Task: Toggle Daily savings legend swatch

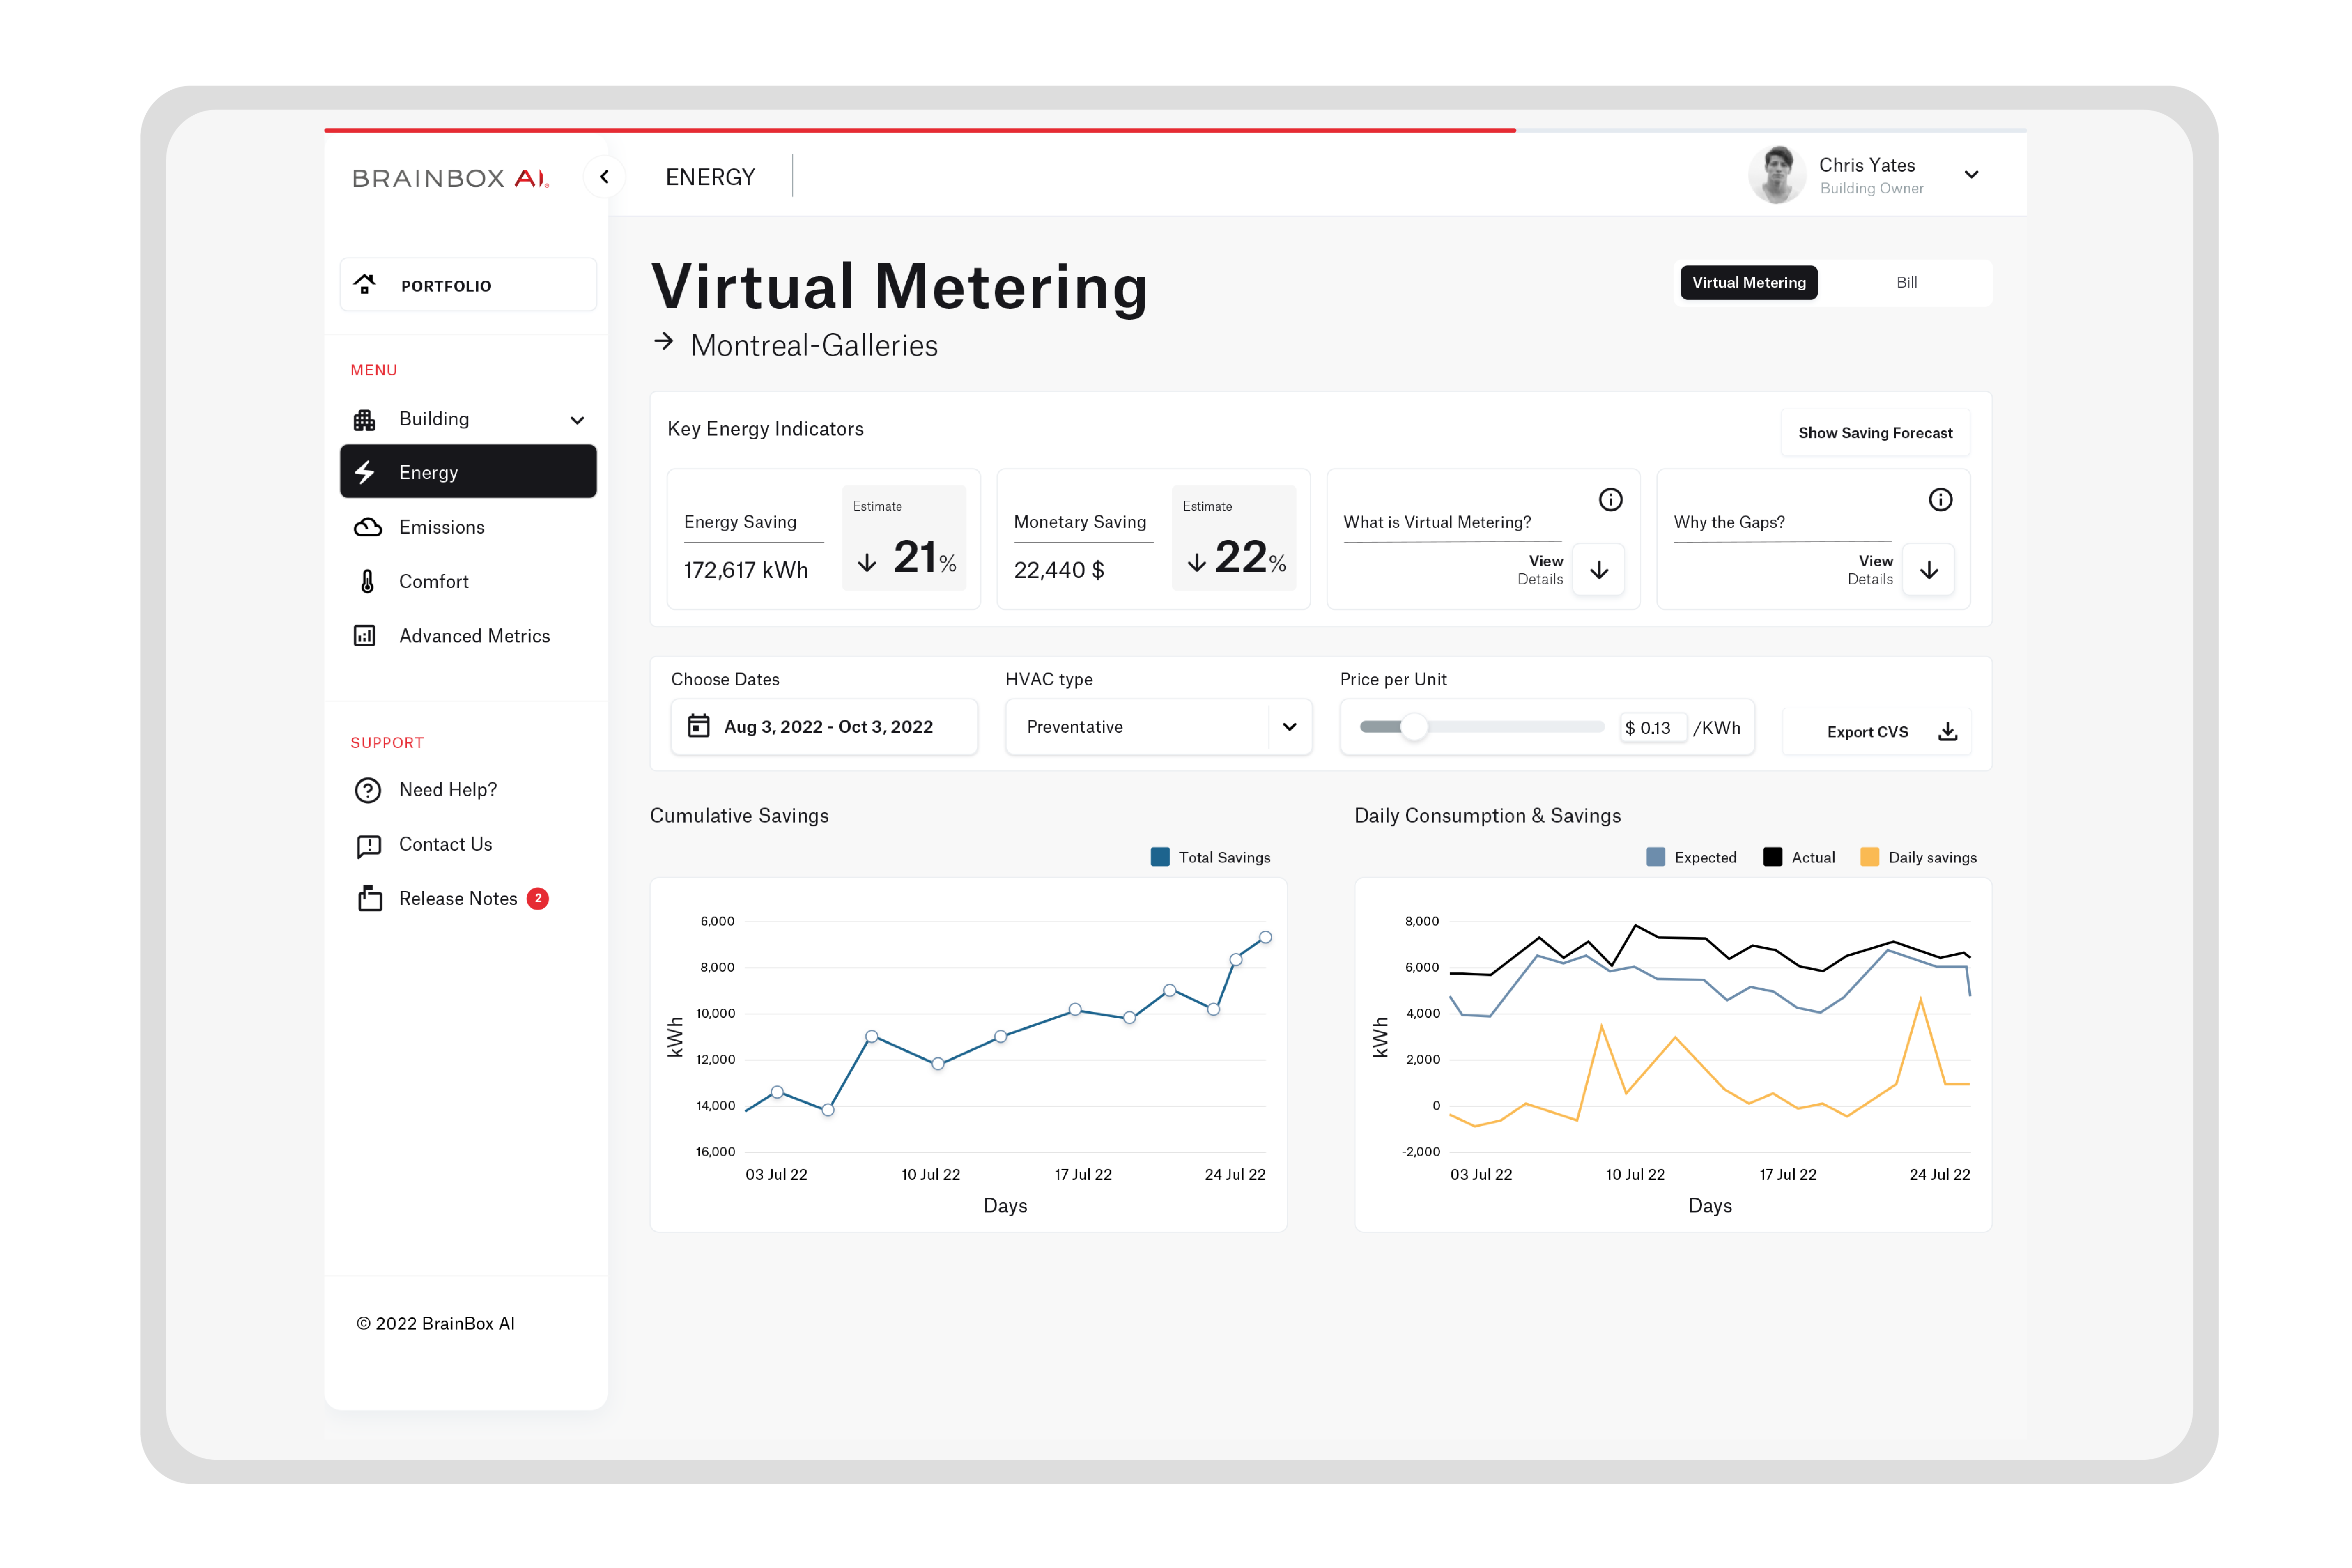Action: (1869, 857)
